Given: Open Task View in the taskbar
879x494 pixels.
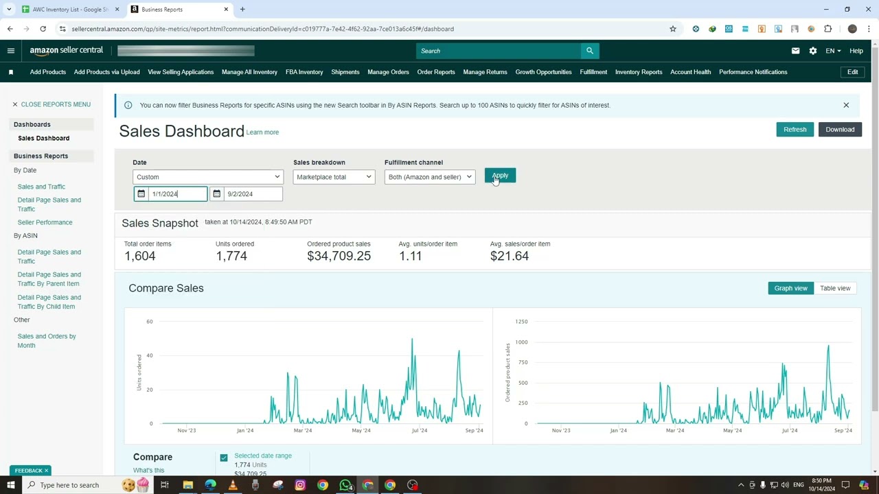Looking at the screenshot, I should tap(165, 485).
